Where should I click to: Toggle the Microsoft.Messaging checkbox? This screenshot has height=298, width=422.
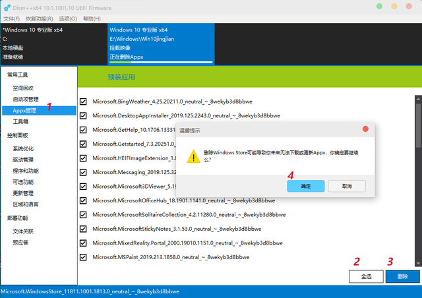(x=83, y=172)
